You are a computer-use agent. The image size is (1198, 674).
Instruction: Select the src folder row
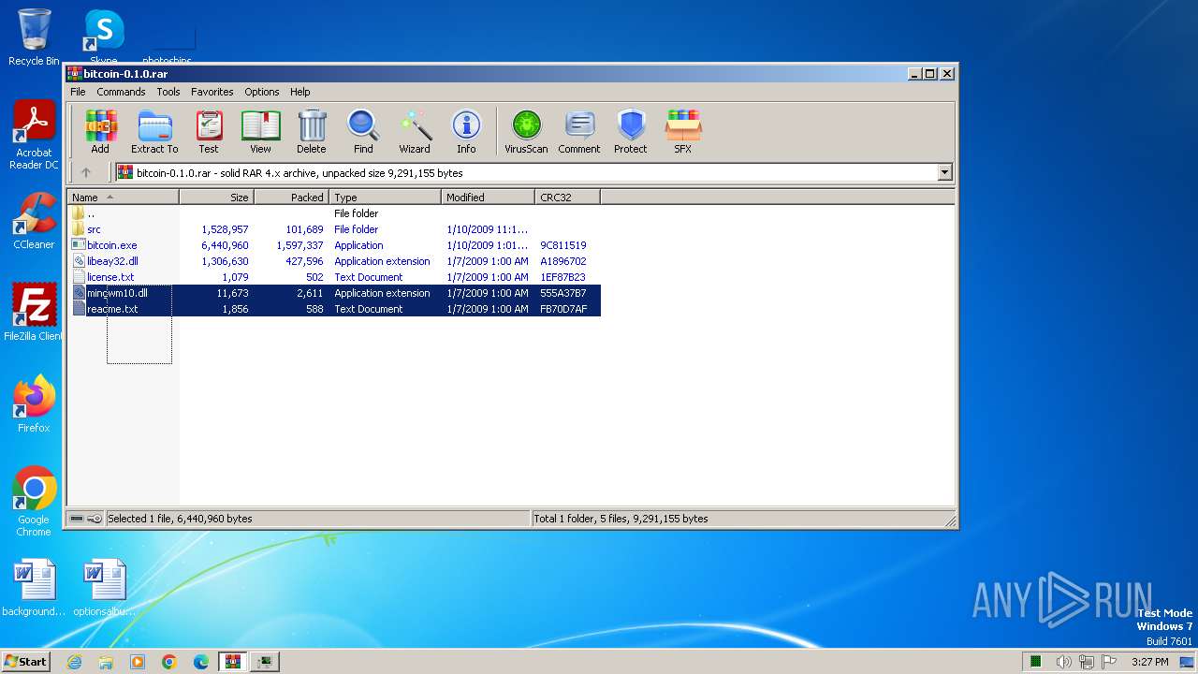(x=334, y=229)
